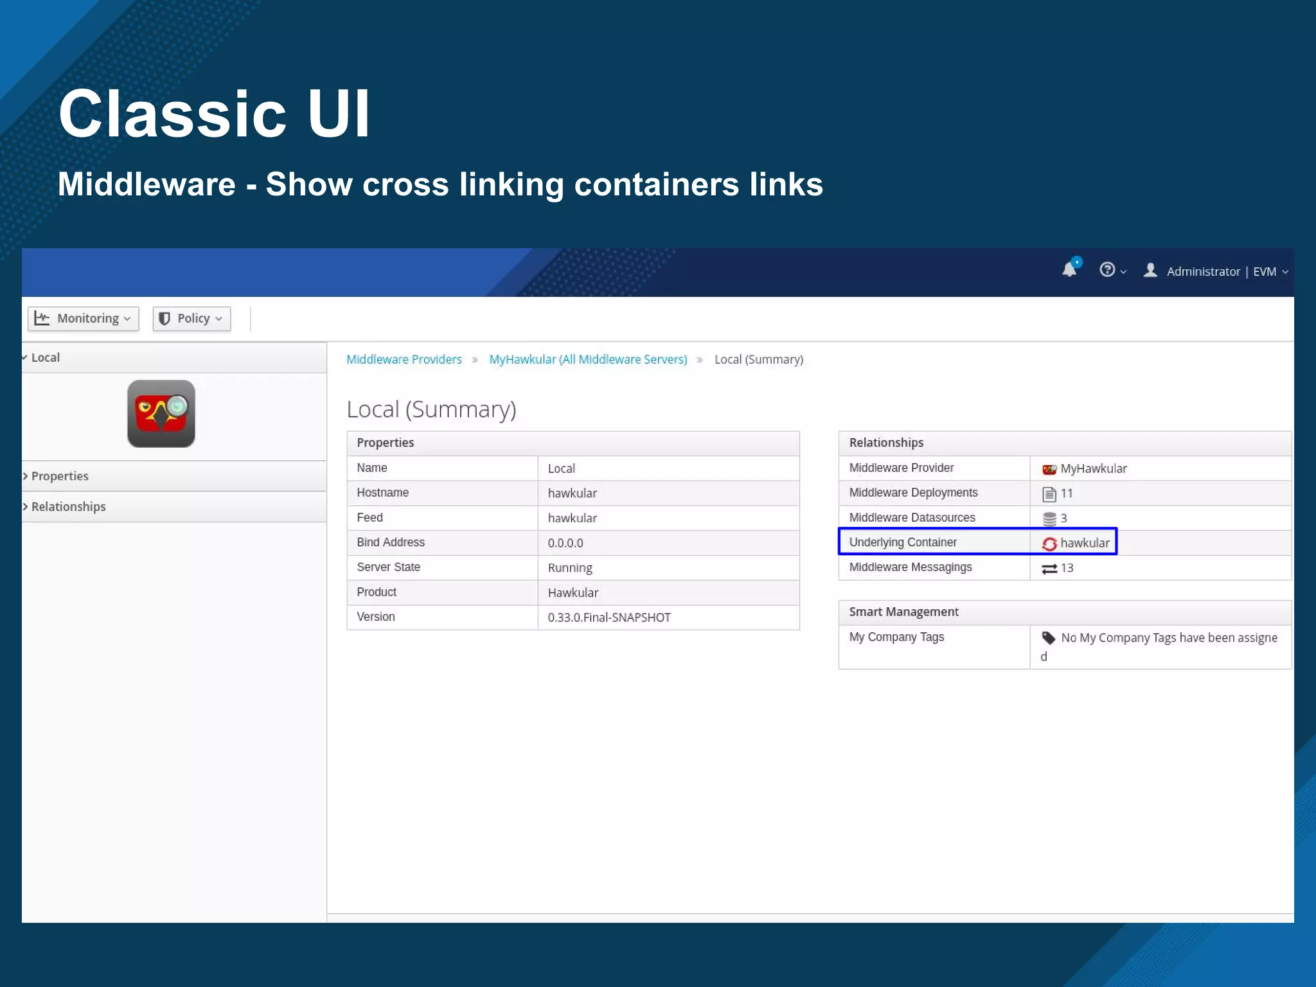Image resolution: width=1316 pixels, height=987 pixels.
Task: Click the Relationships table header
Action: 1065,443
